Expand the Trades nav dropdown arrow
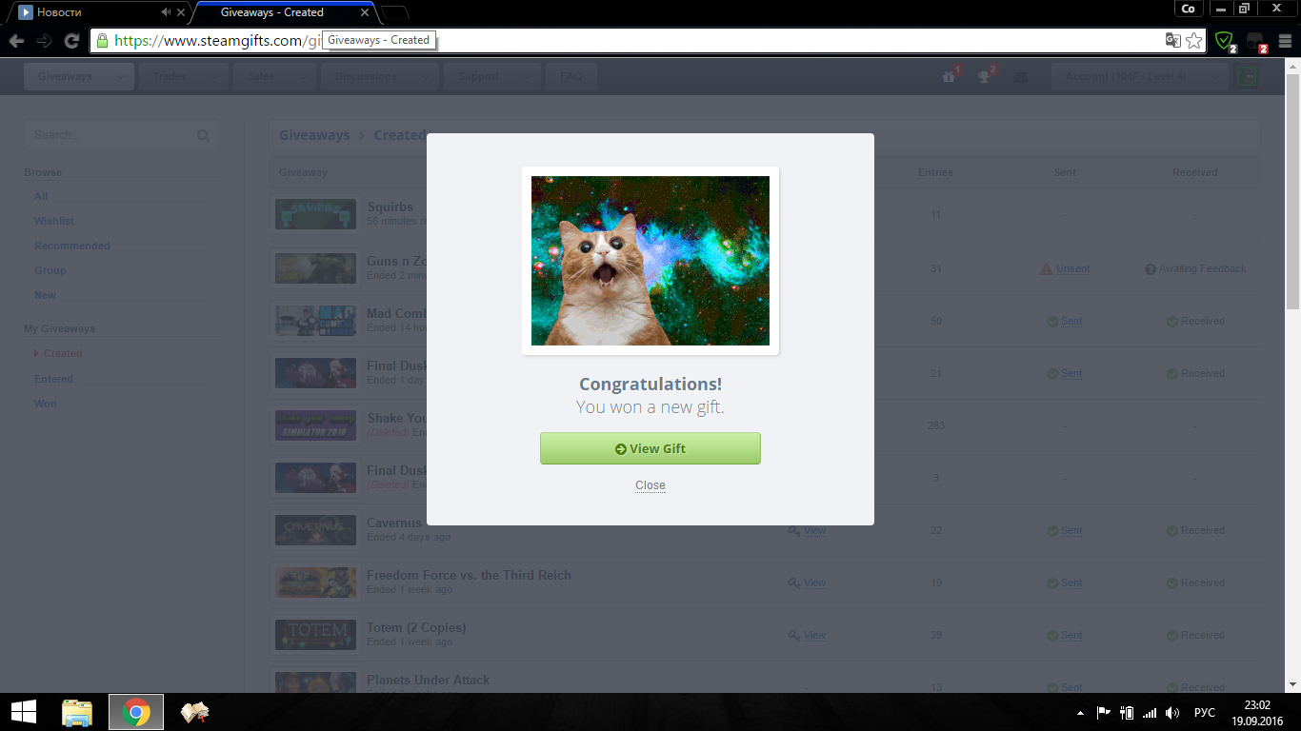The width and height of the screenshot is (1301, 731). pos(216,77)
